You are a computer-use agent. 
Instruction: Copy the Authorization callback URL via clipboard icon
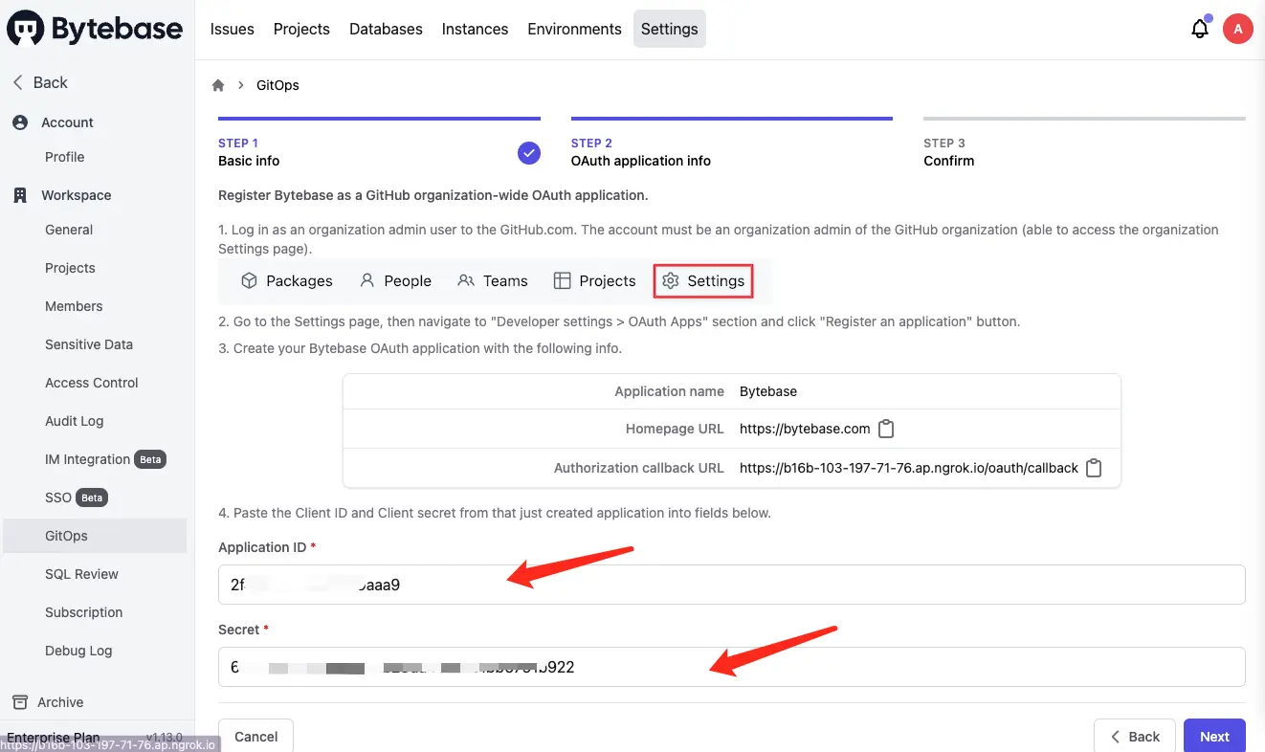pyautogui.click(x=1094, y=468)
